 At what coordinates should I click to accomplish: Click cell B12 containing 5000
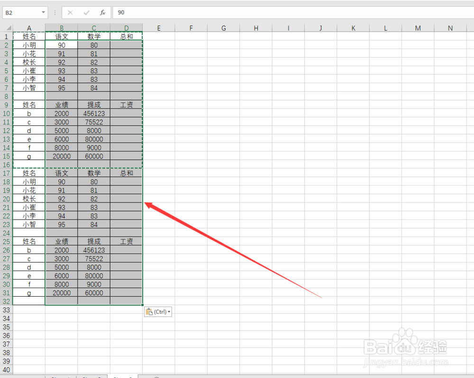61,131
